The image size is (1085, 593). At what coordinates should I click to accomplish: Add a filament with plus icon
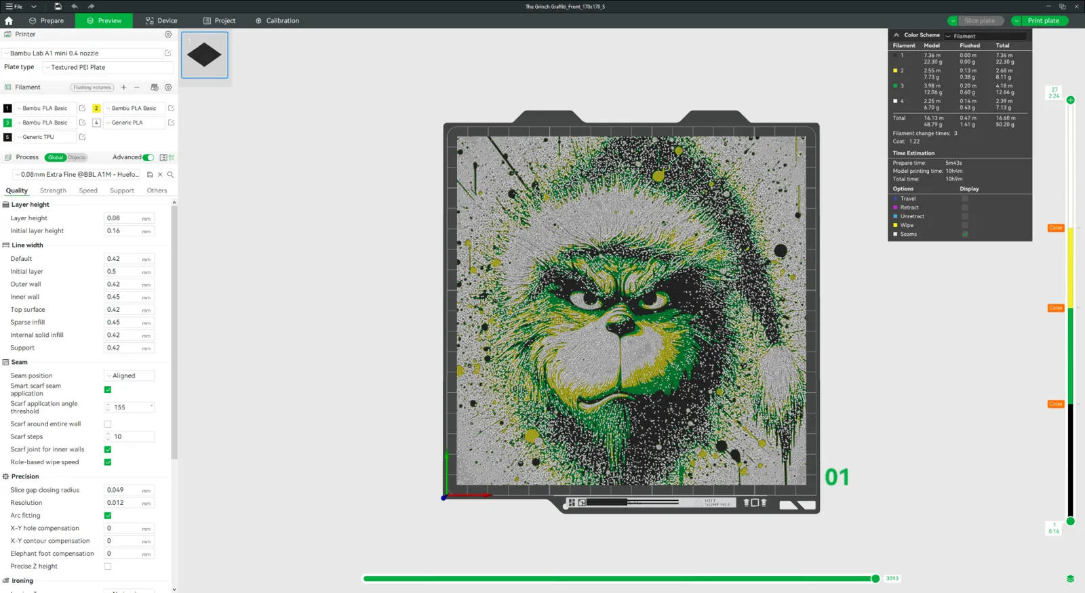click(x=123, y=87)
